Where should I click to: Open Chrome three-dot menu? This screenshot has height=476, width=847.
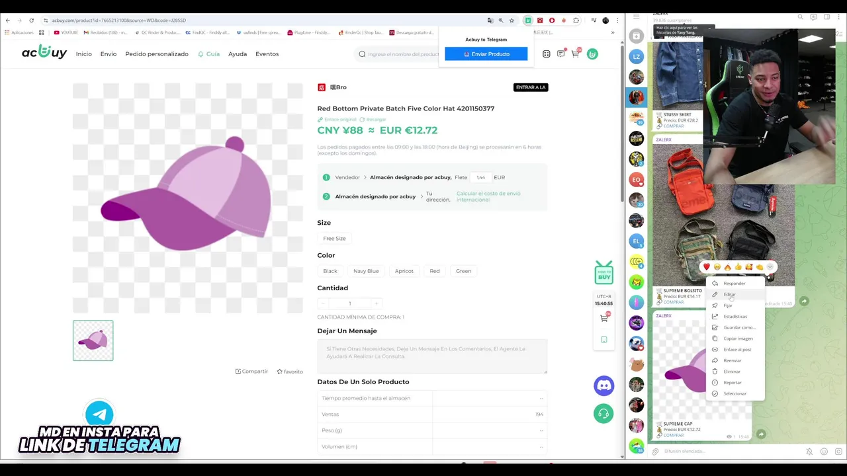617,20
